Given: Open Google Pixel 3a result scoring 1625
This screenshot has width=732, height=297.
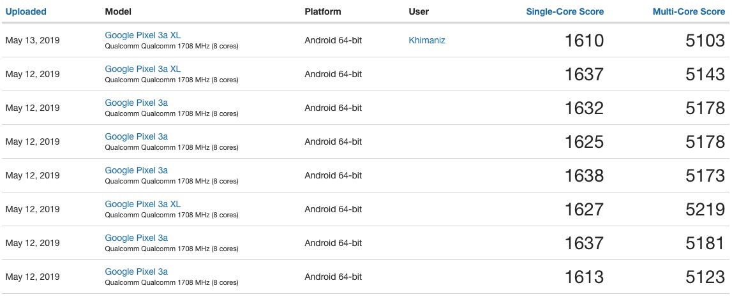Looking at the screenshot, I should pos(137,136).
